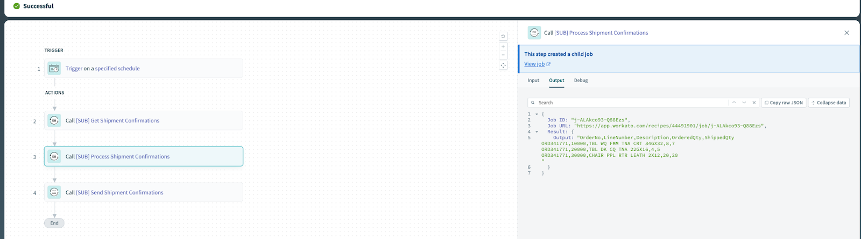Click the Send Shipment Confirmations step icon
The width and height of the screenshot is (861, 239).
(x=54, y=192)
